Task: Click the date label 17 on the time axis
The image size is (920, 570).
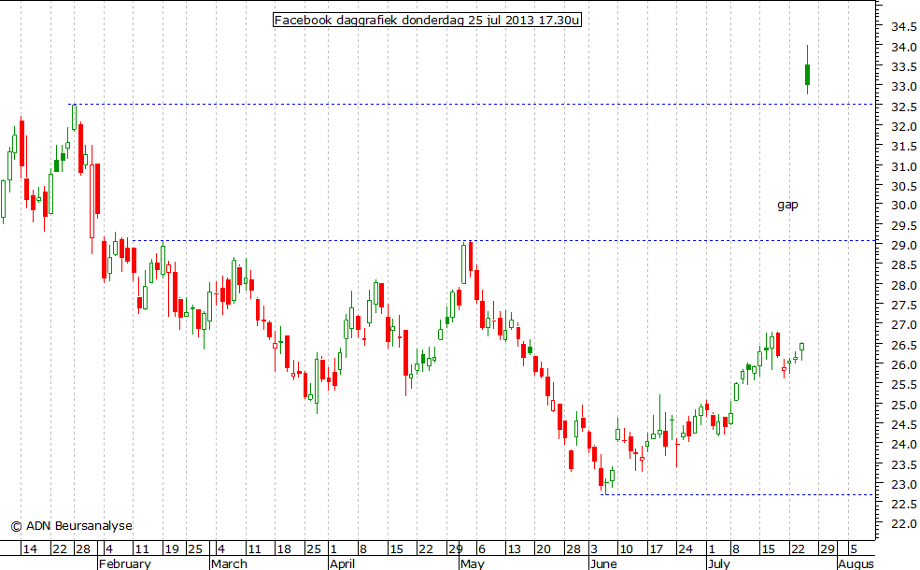Action: [x=656, y=549]
